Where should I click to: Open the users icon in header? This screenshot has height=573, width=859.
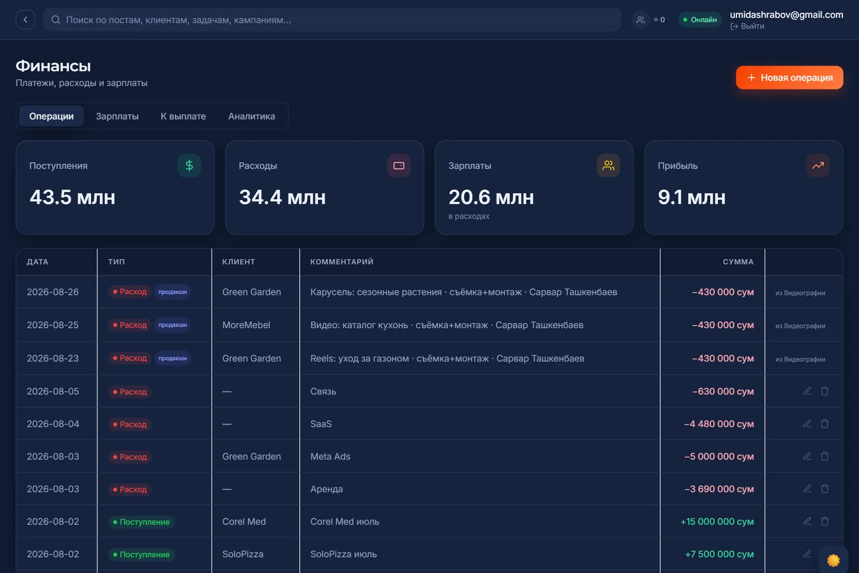640,20
